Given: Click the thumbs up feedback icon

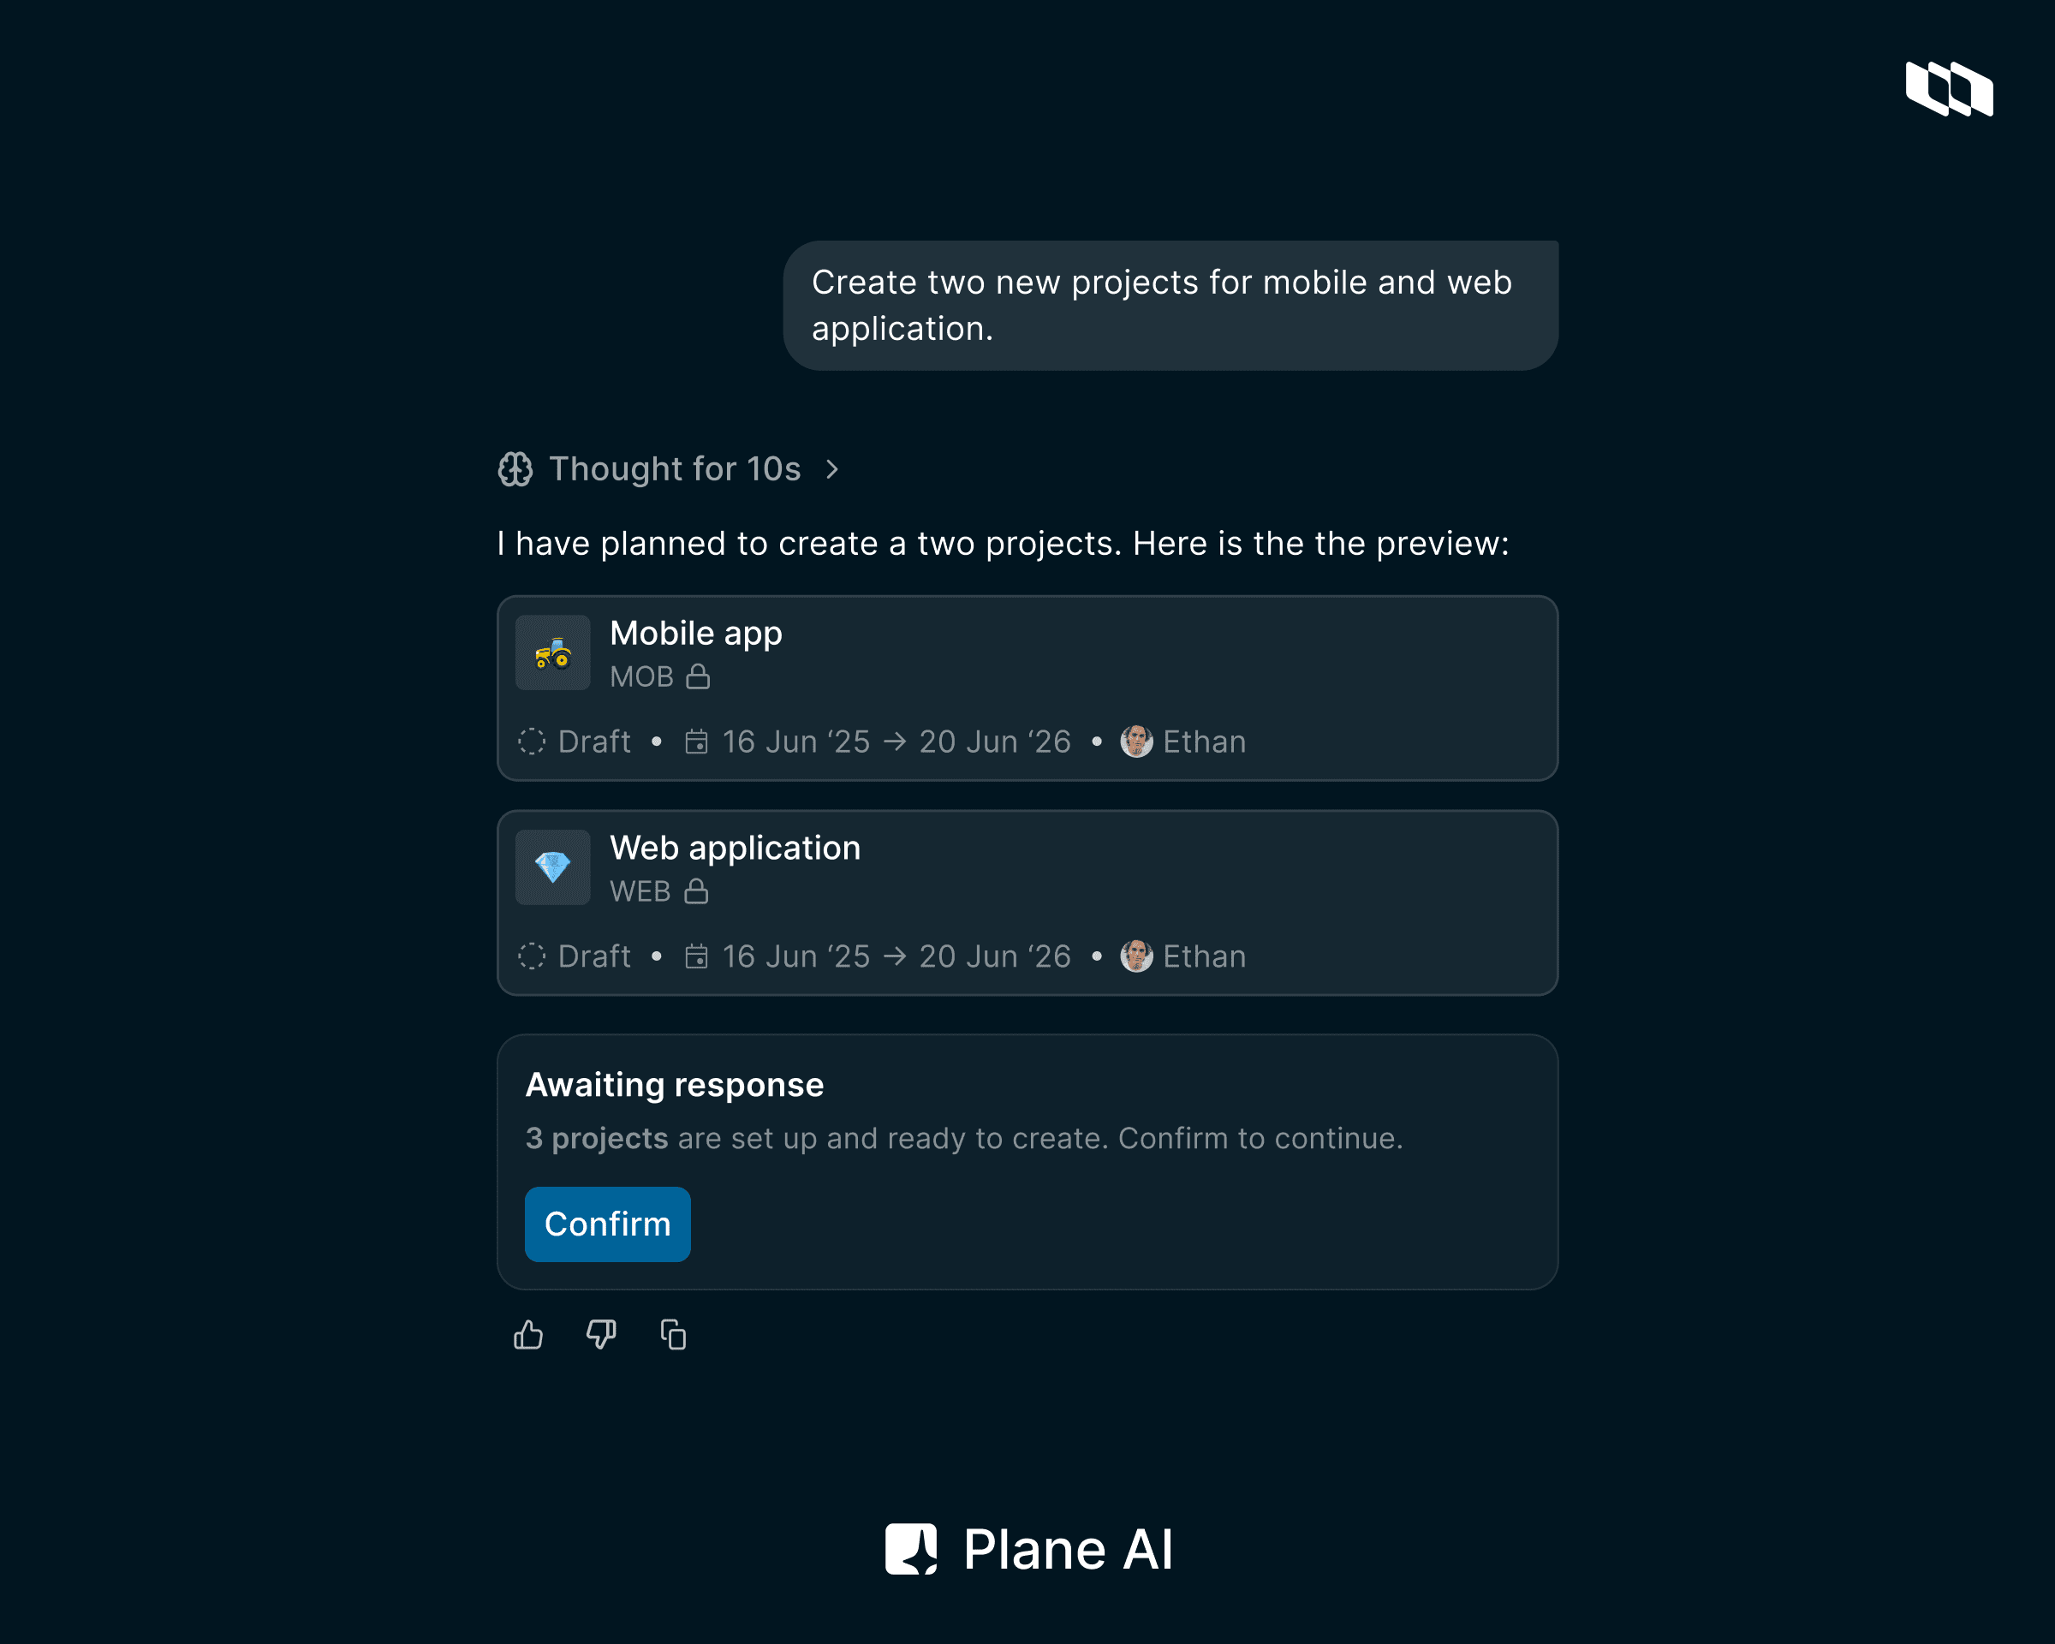Looking at the screenshot, I should click(x=527, y=1334).
